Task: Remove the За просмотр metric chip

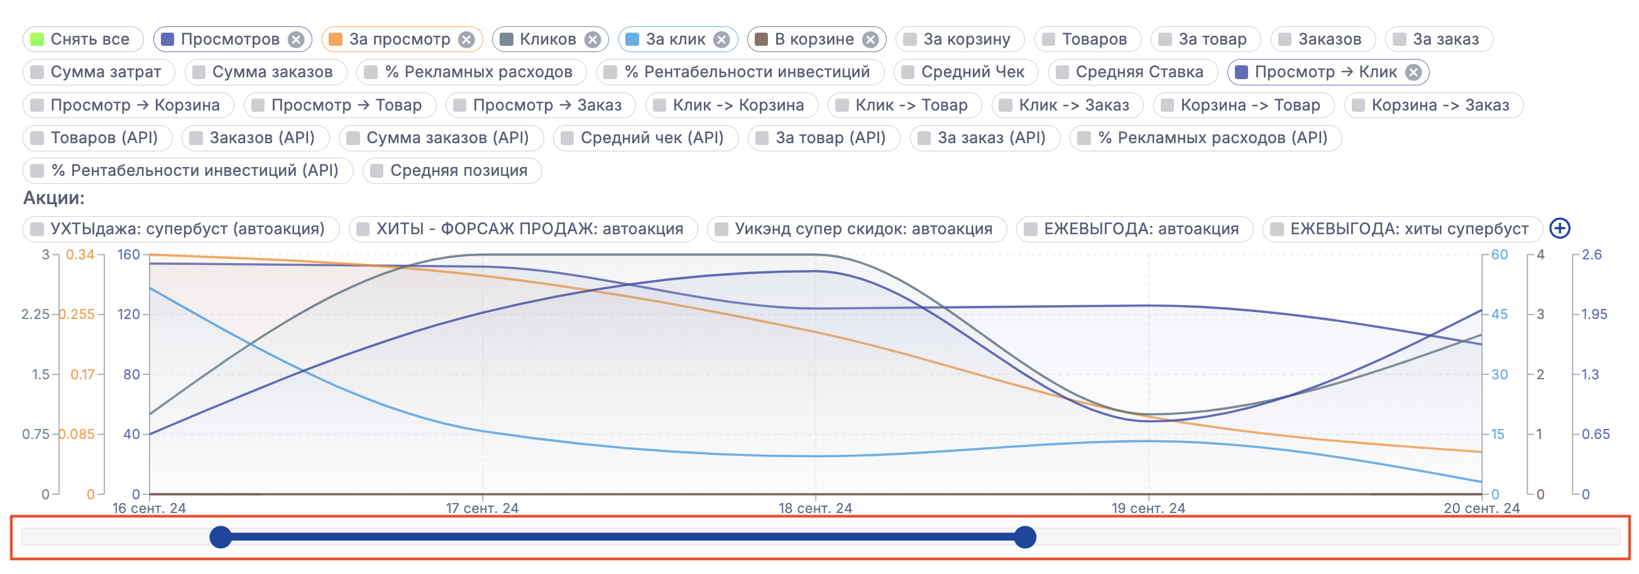Action: pyautogui.click(x=466, y=40)
